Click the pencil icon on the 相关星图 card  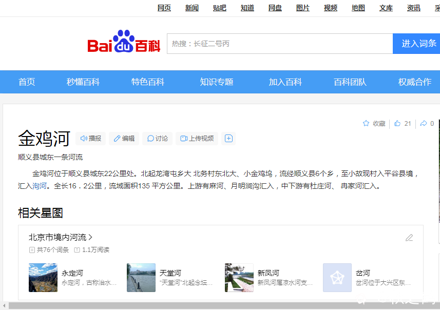(x=409, y=238)
